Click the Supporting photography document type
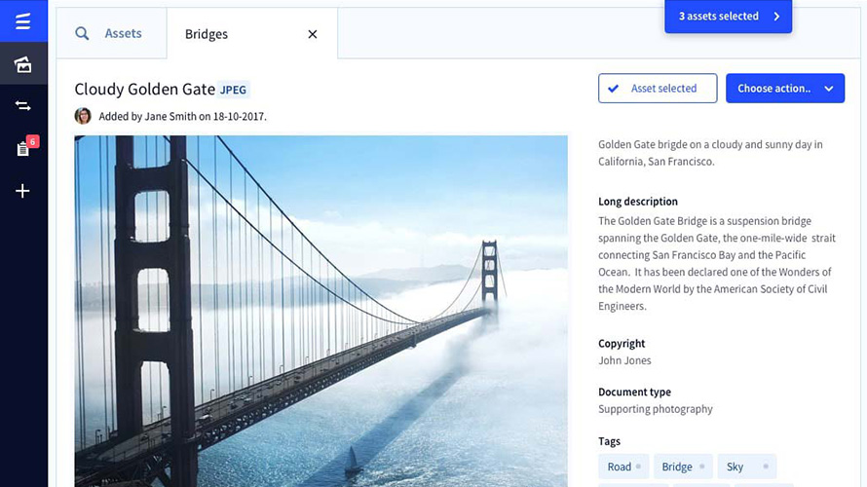Viewport: 867px width, 487px height. [x=656, y=409]
